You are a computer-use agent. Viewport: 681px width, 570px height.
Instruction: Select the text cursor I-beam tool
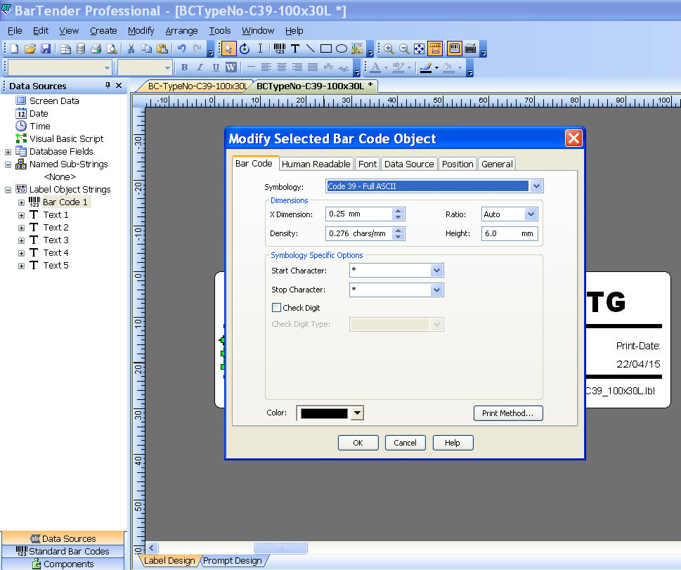pos(260,48)
